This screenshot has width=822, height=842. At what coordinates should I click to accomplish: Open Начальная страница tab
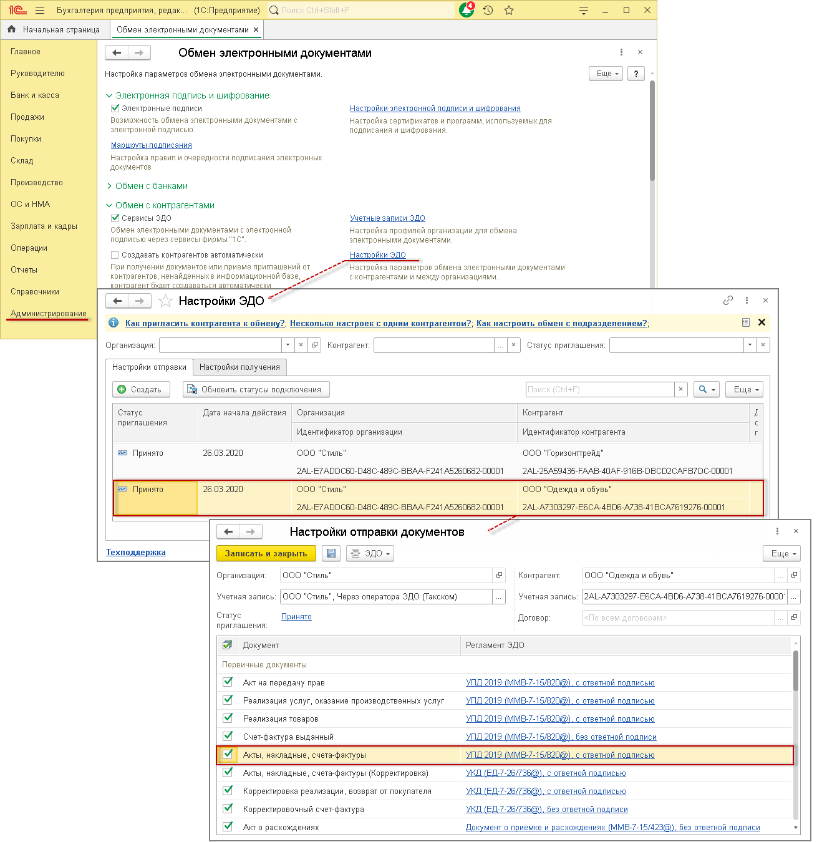54,29
